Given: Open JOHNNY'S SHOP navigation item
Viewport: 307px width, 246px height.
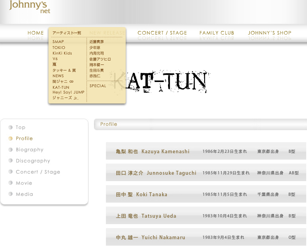Looking at the screenshot, I should click(x=270, y=33).
